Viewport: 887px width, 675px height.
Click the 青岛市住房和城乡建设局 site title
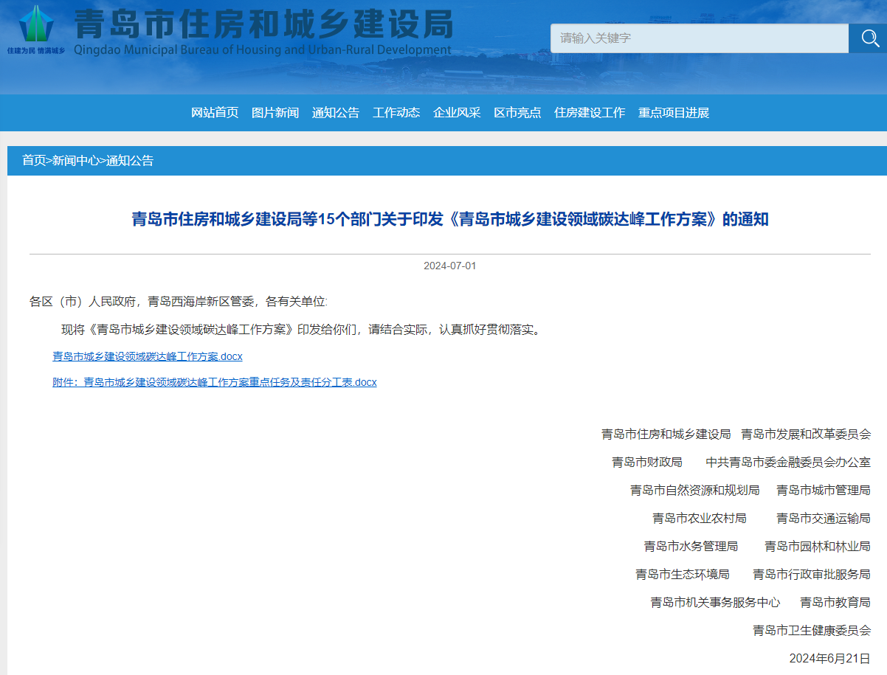click(x=263, y=24)
